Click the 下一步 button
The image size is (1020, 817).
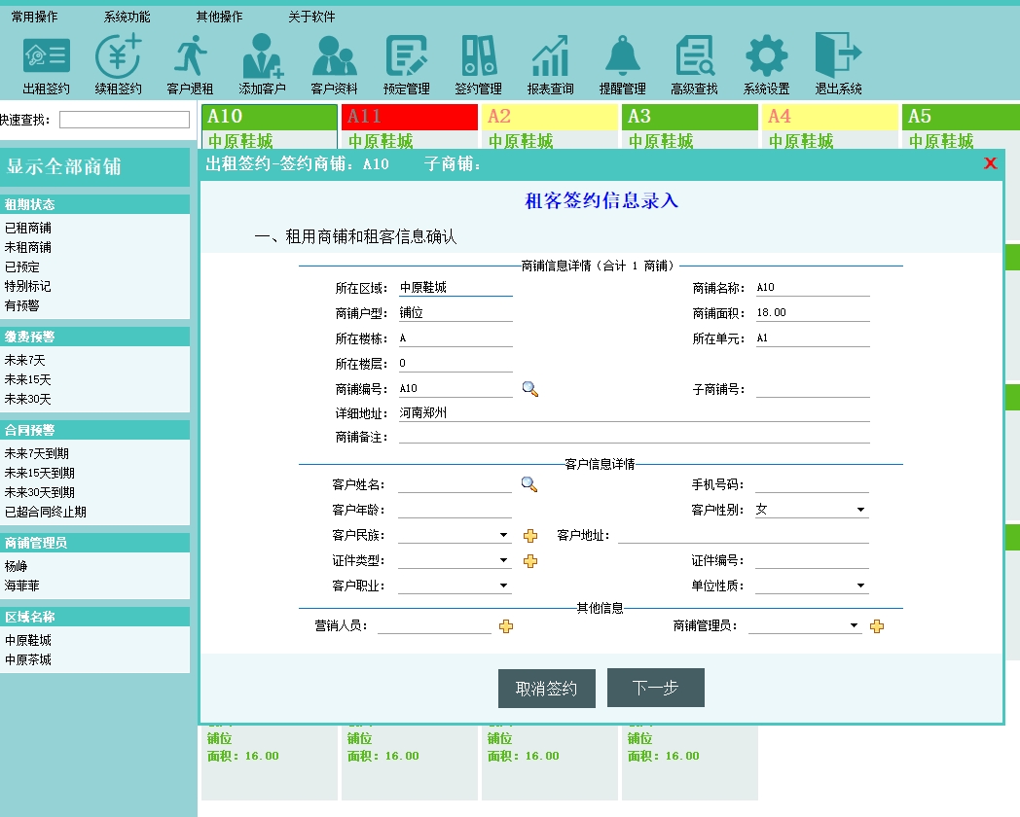tap(655, 689)
